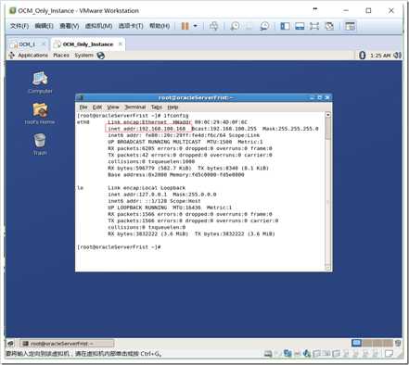Click the trash applet in bottom panel
The image size is (409, 365).
(x=398, y=343)
